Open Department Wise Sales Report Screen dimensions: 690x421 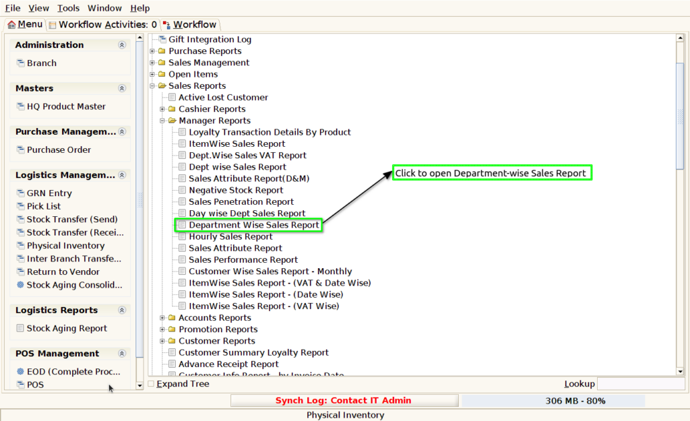253,225
